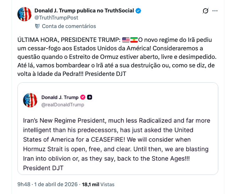The height and width of the screenshot is (194, 234).
Task: Click the blue verified badge
Action: click(138, 11)
